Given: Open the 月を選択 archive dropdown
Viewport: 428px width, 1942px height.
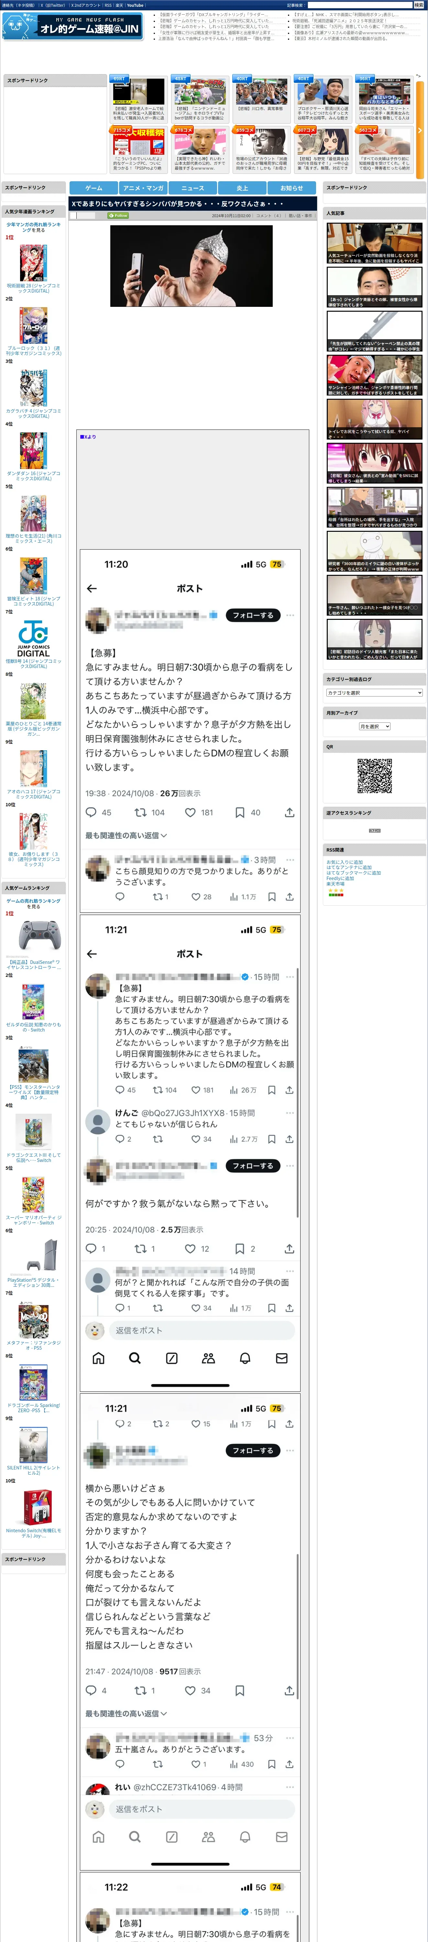Looking at the screenshot, I should point(375,726).
